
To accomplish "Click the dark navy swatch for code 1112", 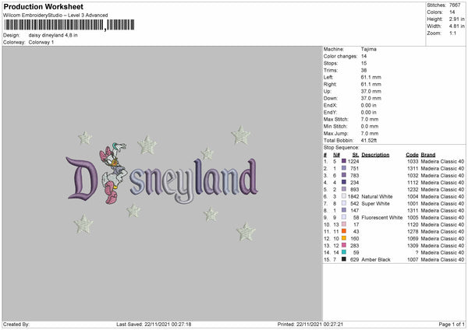I will click(344, 182).
